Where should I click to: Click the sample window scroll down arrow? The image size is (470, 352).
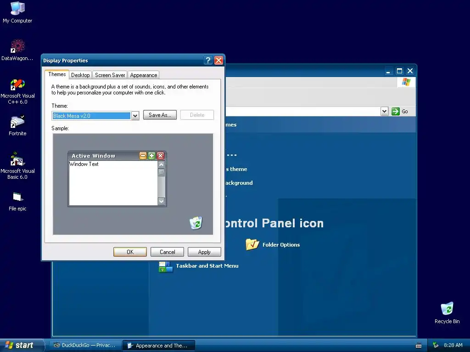[x=161, y=202]
